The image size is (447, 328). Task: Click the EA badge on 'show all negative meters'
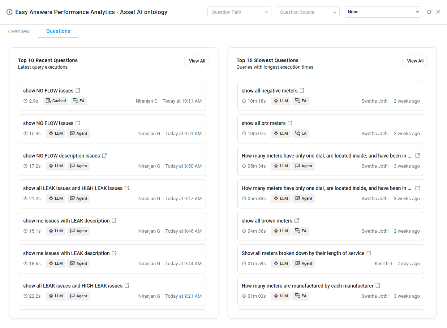(x=301, y=101)
